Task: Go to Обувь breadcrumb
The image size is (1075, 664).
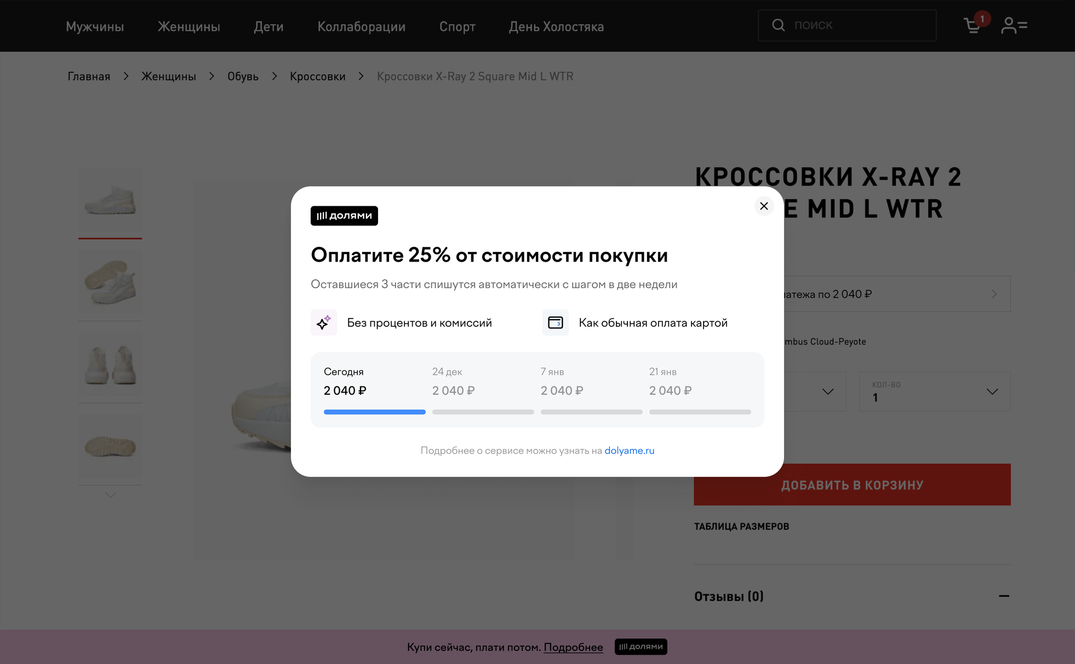Action: tap(243, 76)
